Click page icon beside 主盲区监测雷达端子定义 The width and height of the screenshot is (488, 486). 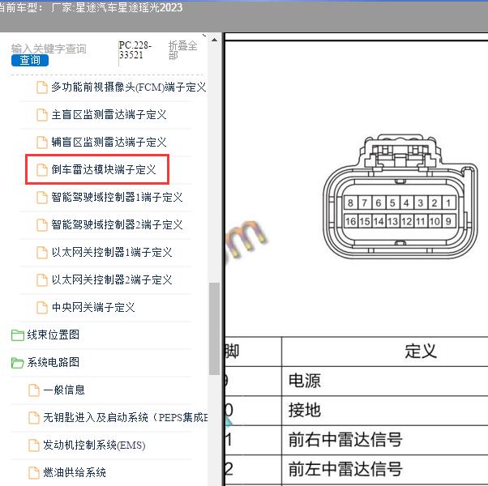[x=42, y=115]
